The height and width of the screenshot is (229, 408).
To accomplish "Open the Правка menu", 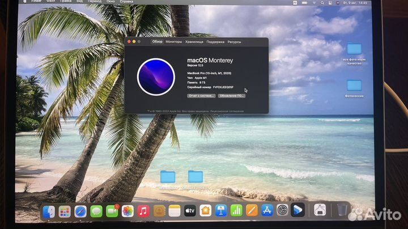I will click(x=65, y=1).
